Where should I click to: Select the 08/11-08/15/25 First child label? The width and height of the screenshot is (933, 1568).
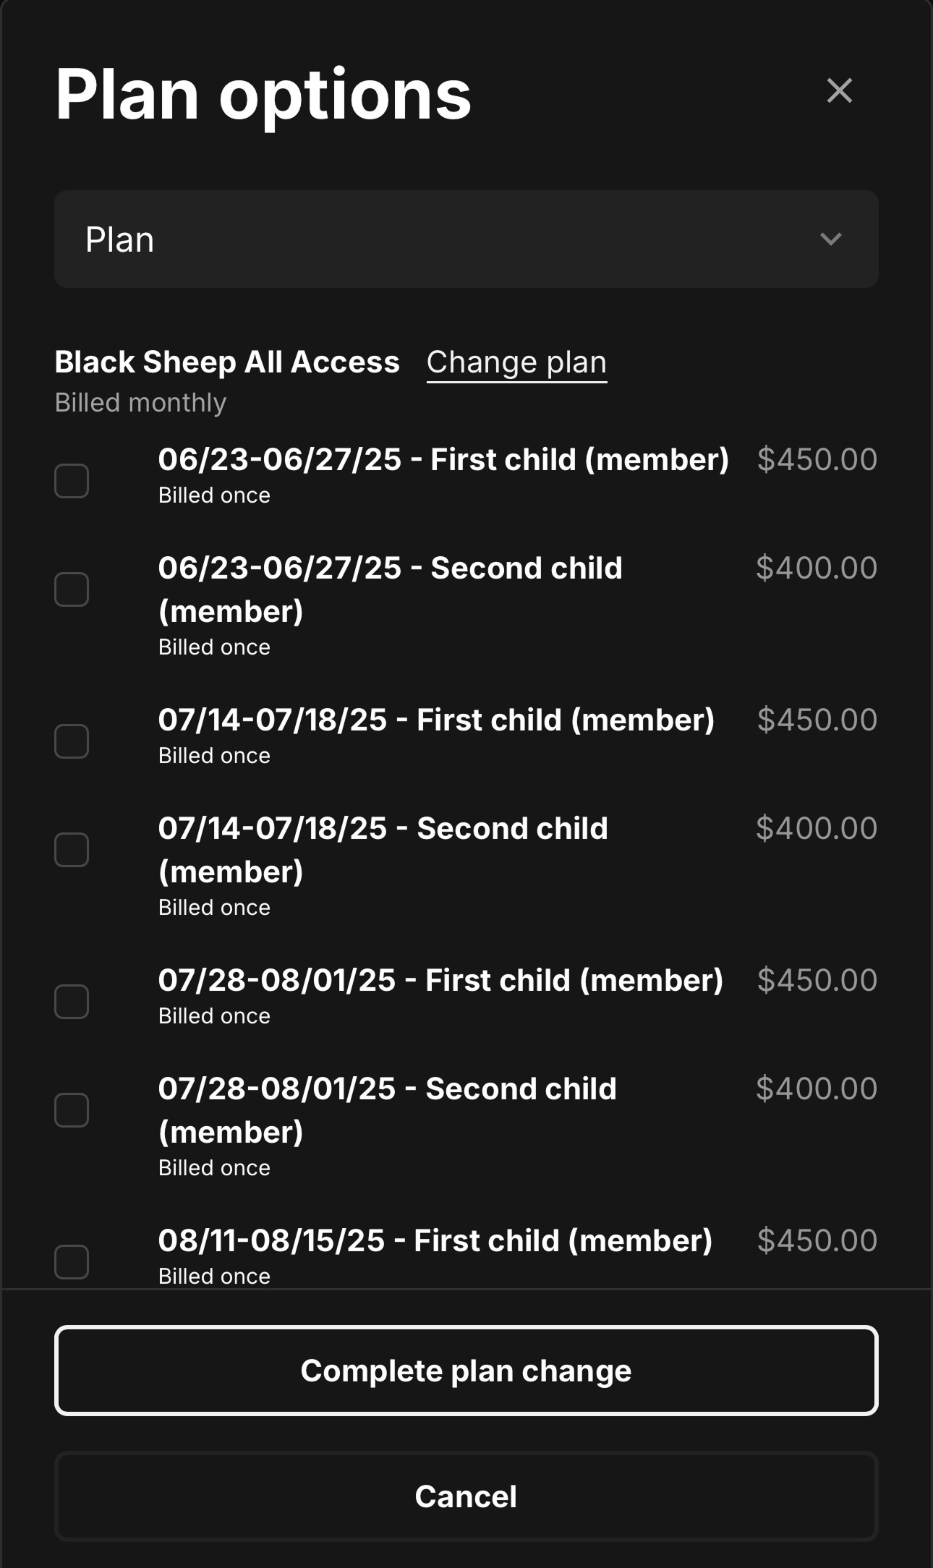point(435,1241)
